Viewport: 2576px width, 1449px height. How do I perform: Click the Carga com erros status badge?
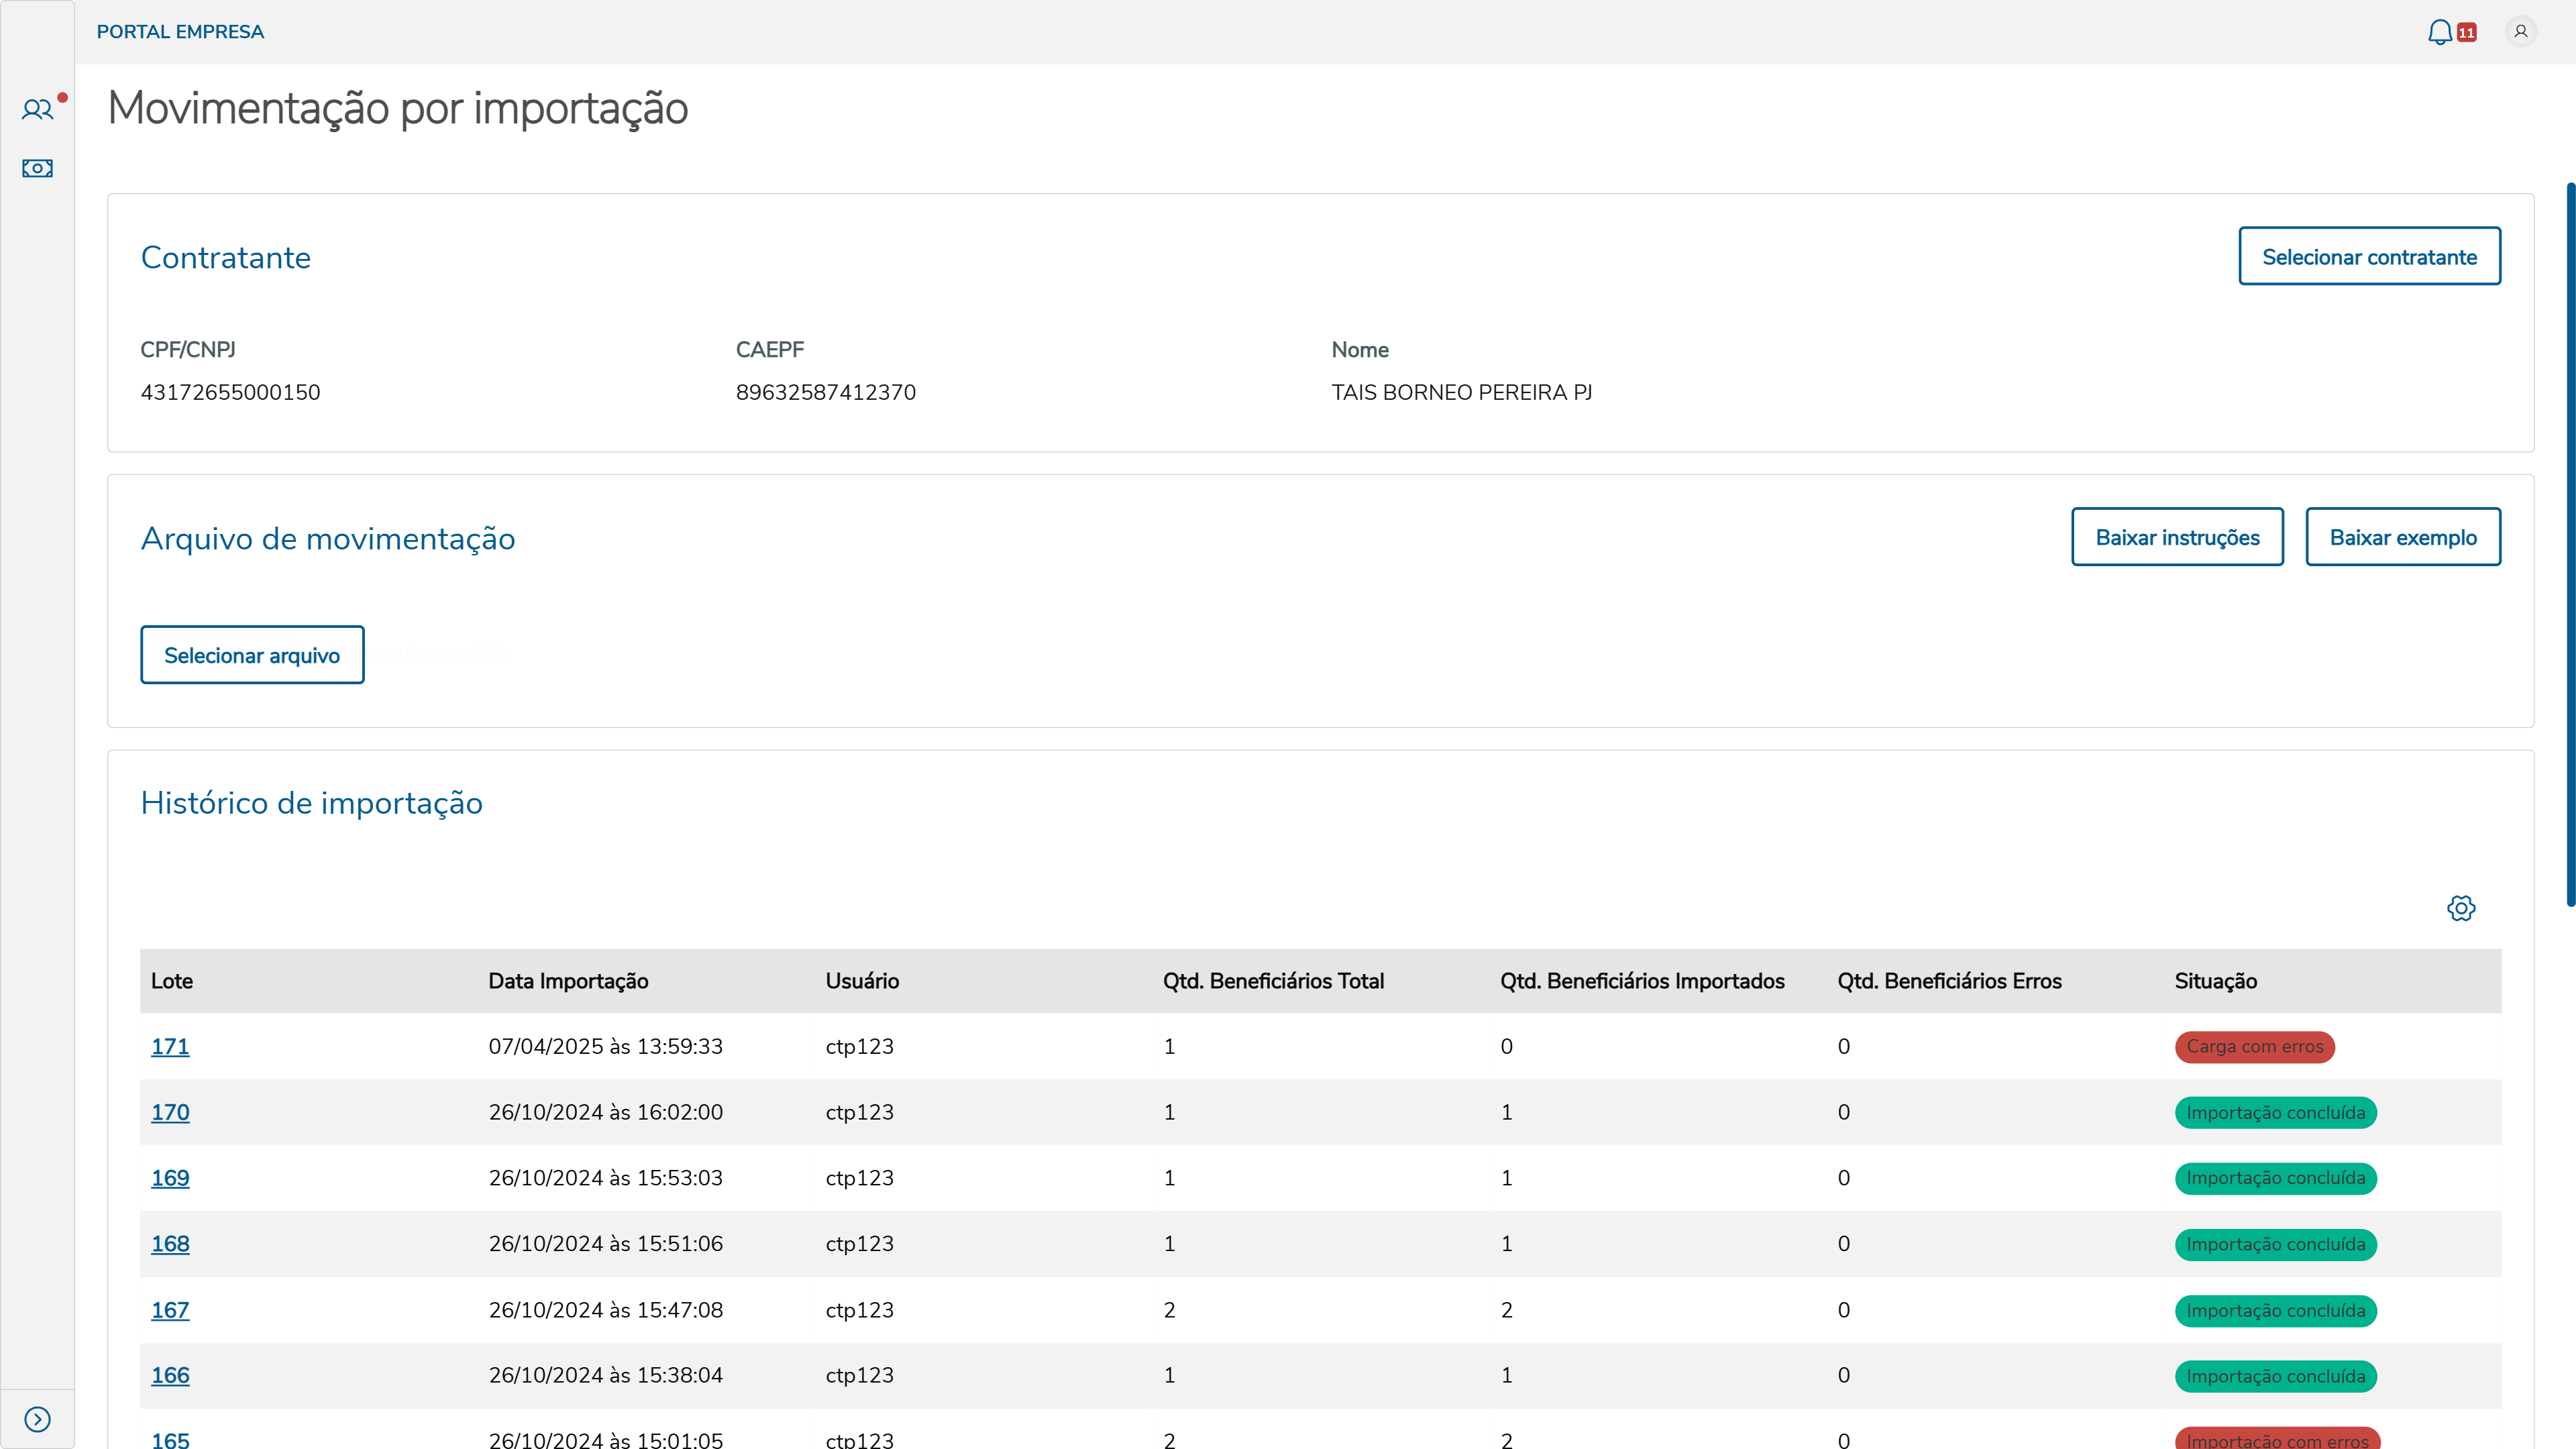click(x=2254, y=1046)
